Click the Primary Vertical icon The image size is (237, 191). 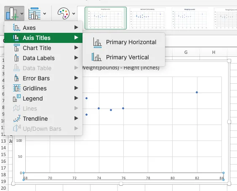click(96, 57)
